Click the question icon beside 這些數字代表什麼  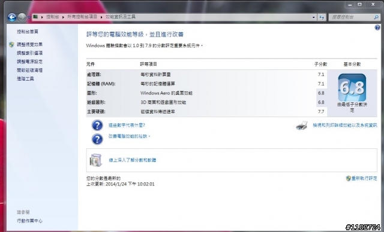97,126
